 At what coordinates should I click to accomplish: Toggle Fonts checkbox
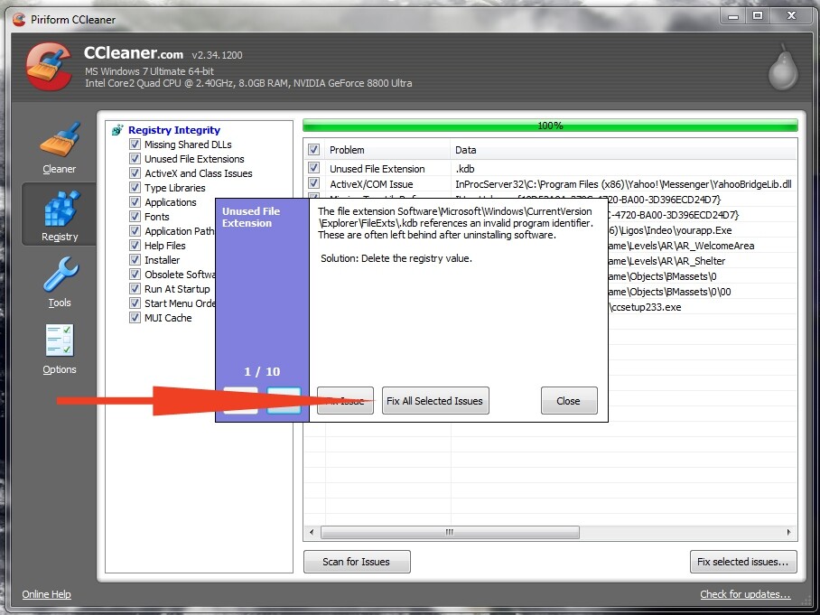135,217
